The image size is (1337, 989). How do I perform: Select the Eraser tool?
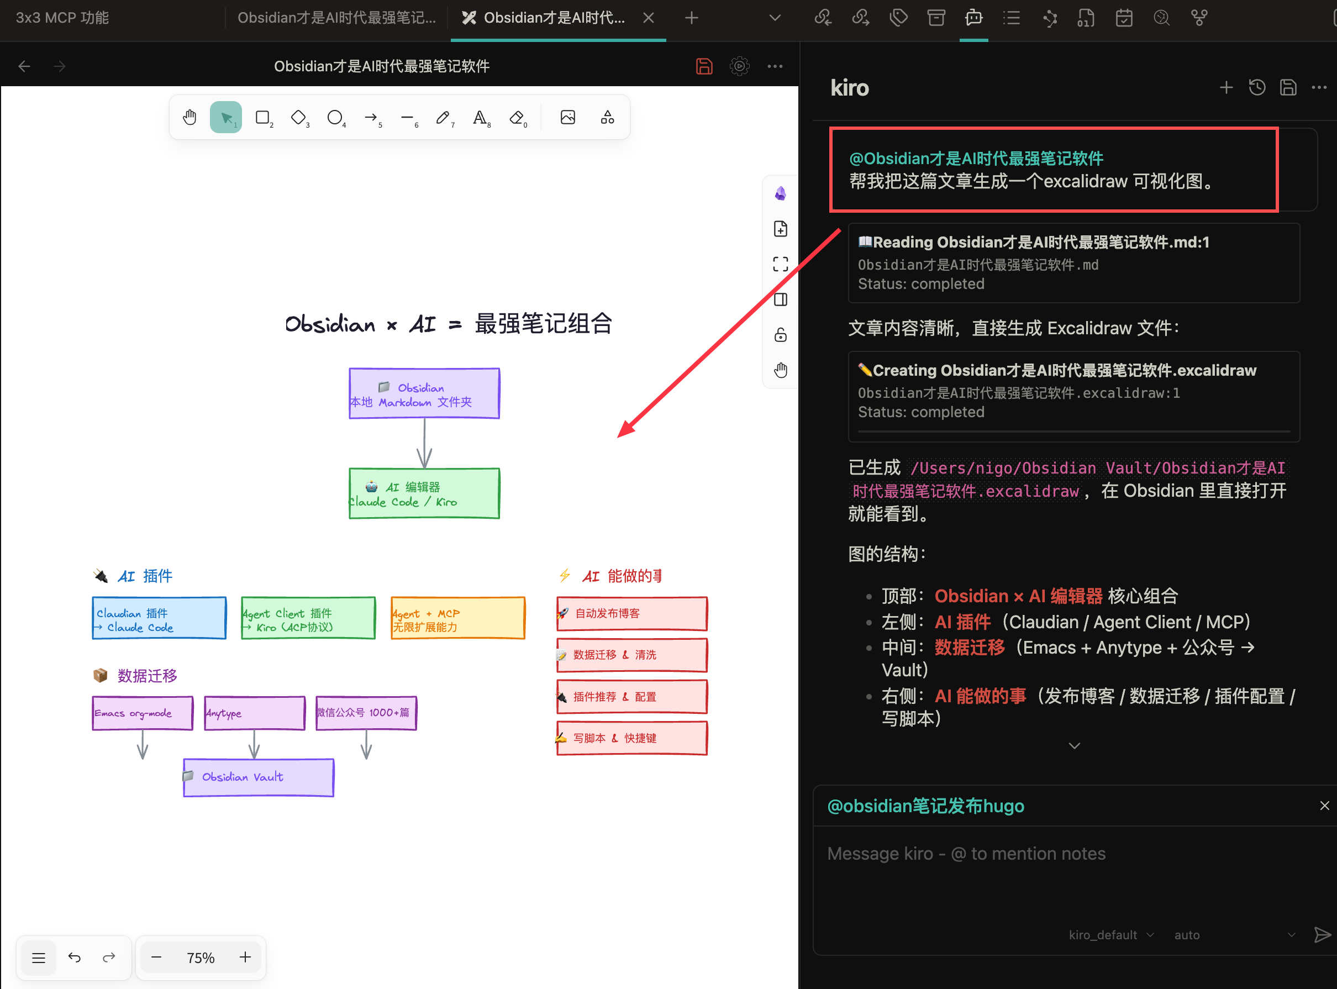(517, 117)
